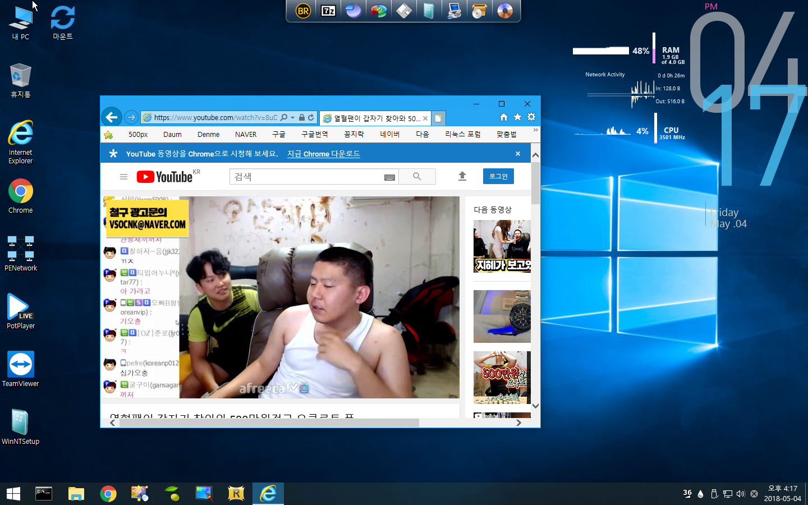The image size is (808, 505).
Task: Add to favorites bar star icon
Action: [x=108, y=135]
